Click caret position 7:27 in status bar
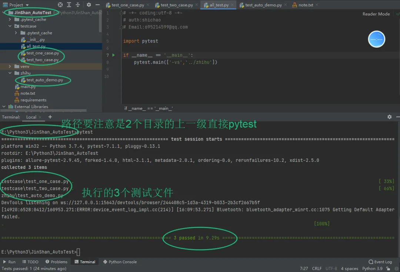This screenshot has height=272, width=400. click(304, 268)
